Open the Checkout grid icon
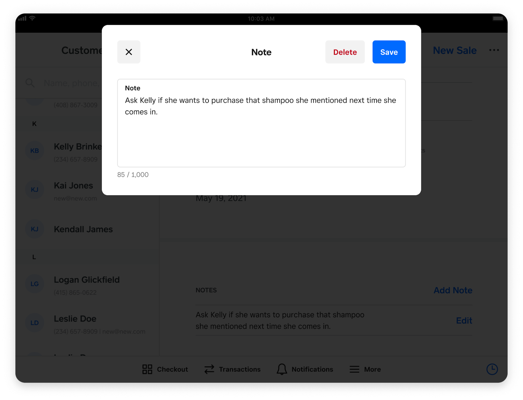Image resolution: width=523 pixels, height=400 pixels. pyautogui.click(x=147, y=369)
